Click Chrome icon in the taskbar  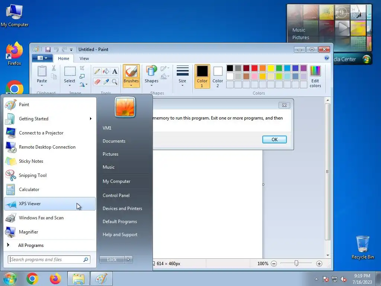point(32,279)
